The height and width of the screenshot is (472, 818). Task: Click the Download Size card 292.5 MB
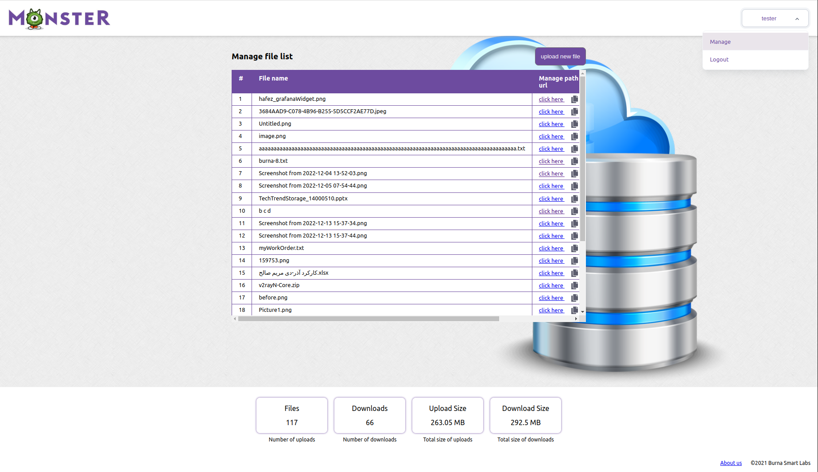pos(526,415)
